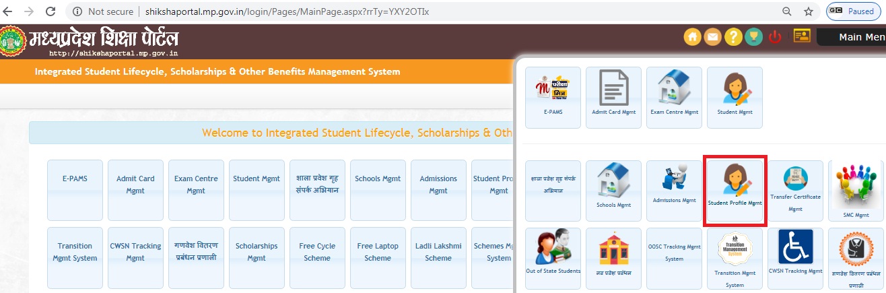Click the question mark help icon
Screen dimensions: 886x293
tap(733, 37)
